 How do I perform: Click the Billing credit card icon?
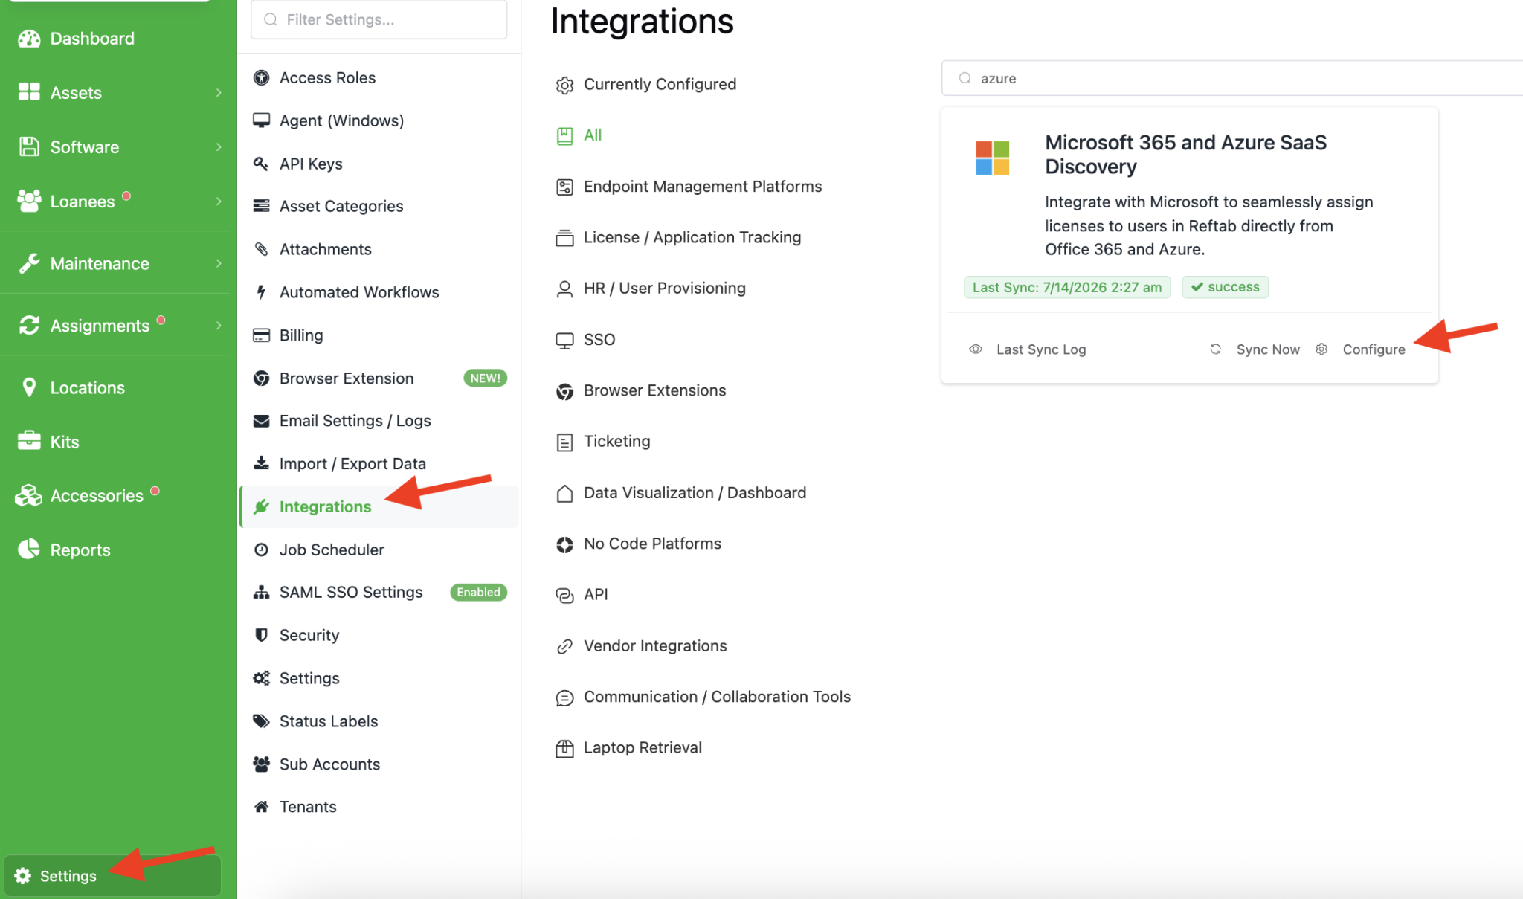[261, 335]
